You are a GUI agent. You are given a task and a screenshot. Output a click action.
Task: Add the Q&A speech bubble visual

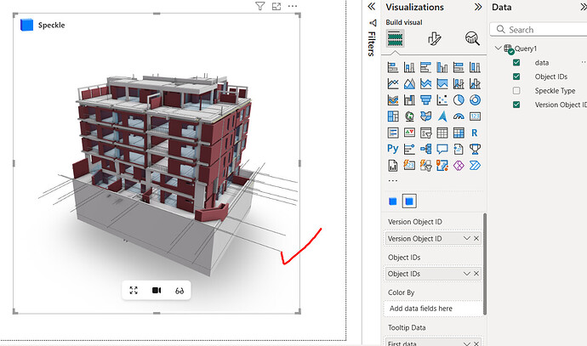442,149
